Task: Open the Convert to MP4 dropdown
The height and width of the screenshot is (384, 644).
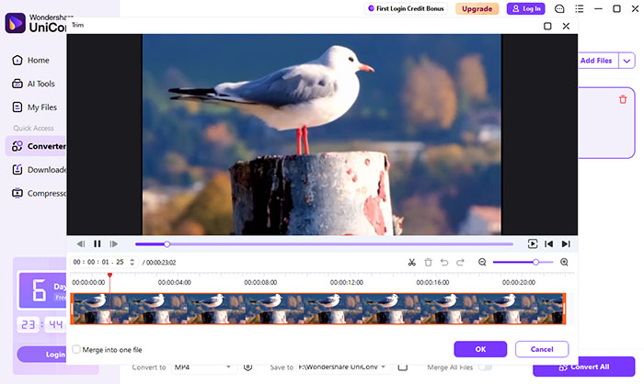Action: pyautogui.click(x=202, y=367)
